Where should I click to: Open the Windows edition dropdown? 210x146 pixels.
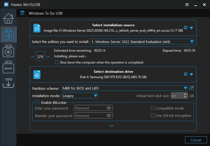[x=142, y=42]
